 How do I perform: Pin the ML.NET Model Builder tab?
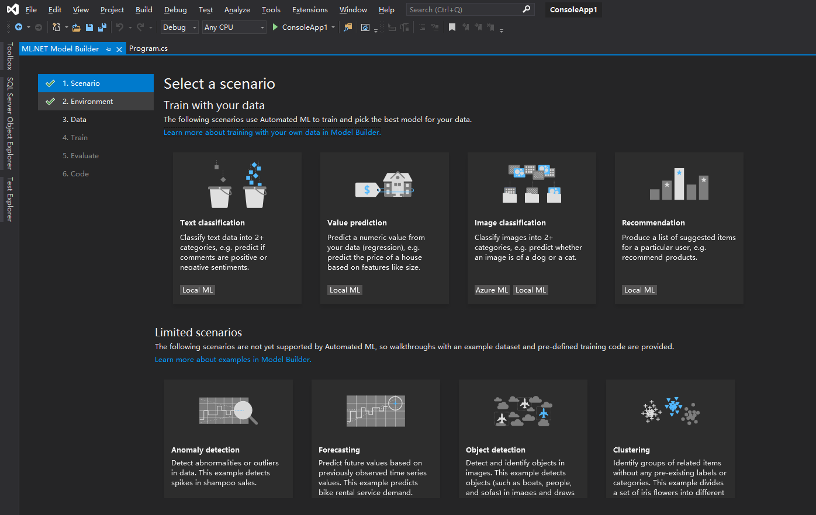pos(108,49)
